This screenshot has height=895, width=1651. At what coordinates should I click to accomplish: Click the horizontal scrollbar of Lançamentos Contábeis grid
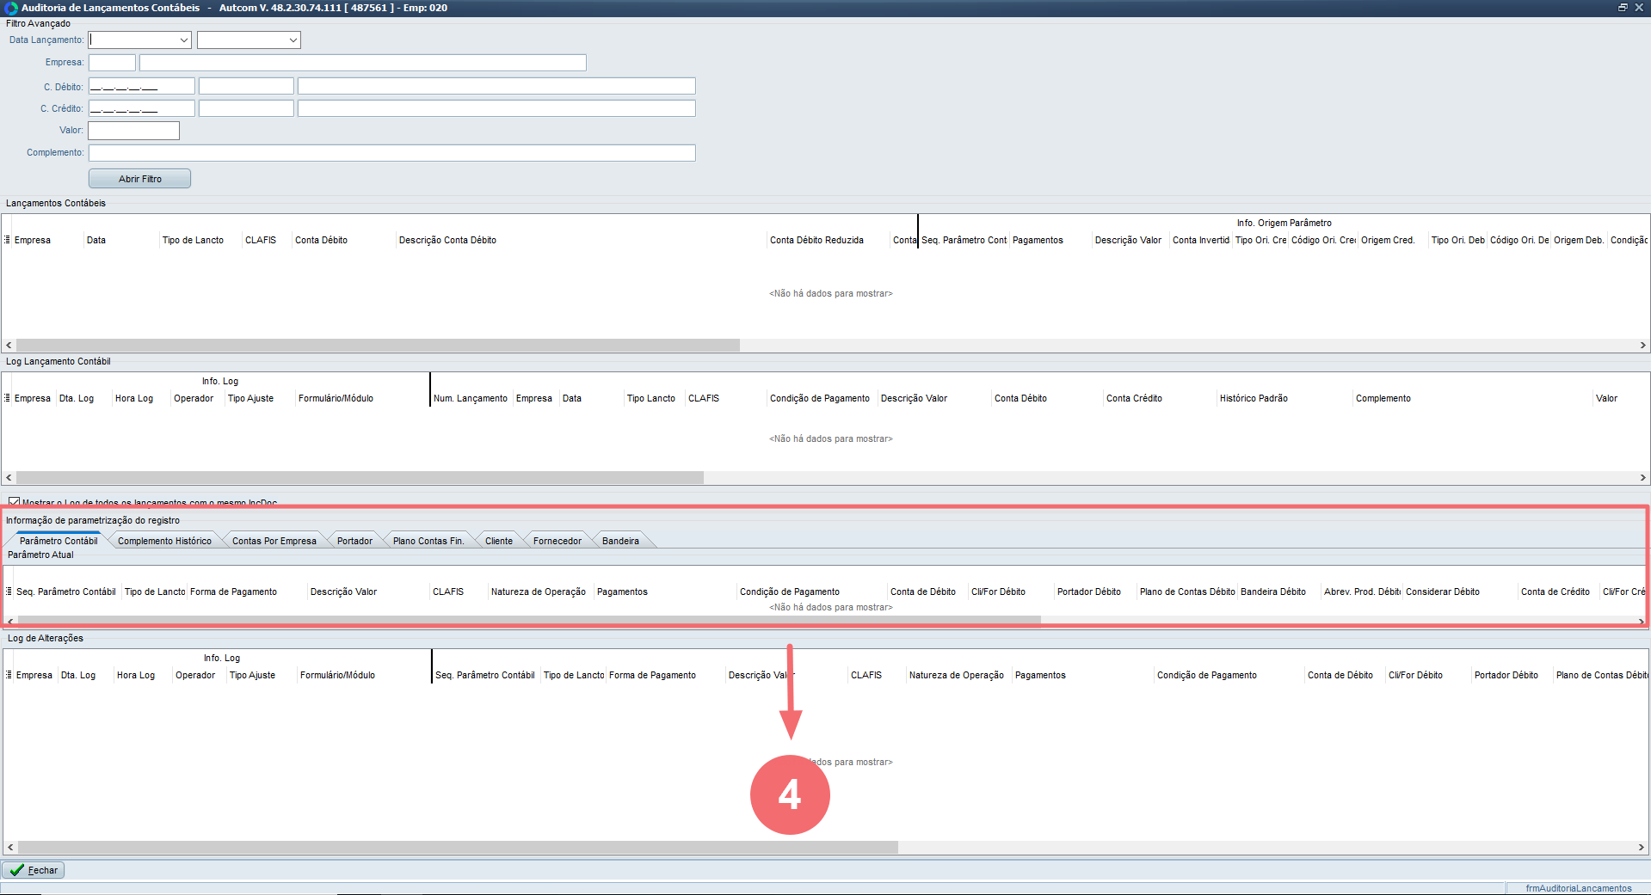click(x=378, y=345)
